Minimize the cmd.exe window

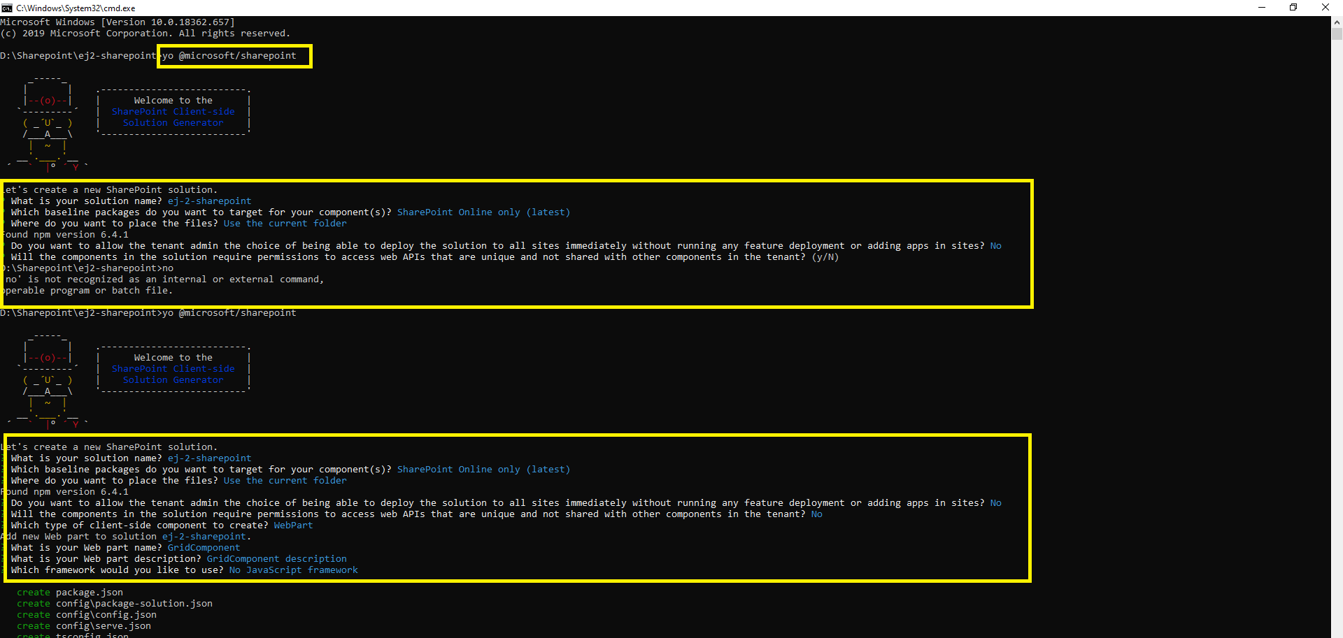[x=1262, y=8]
